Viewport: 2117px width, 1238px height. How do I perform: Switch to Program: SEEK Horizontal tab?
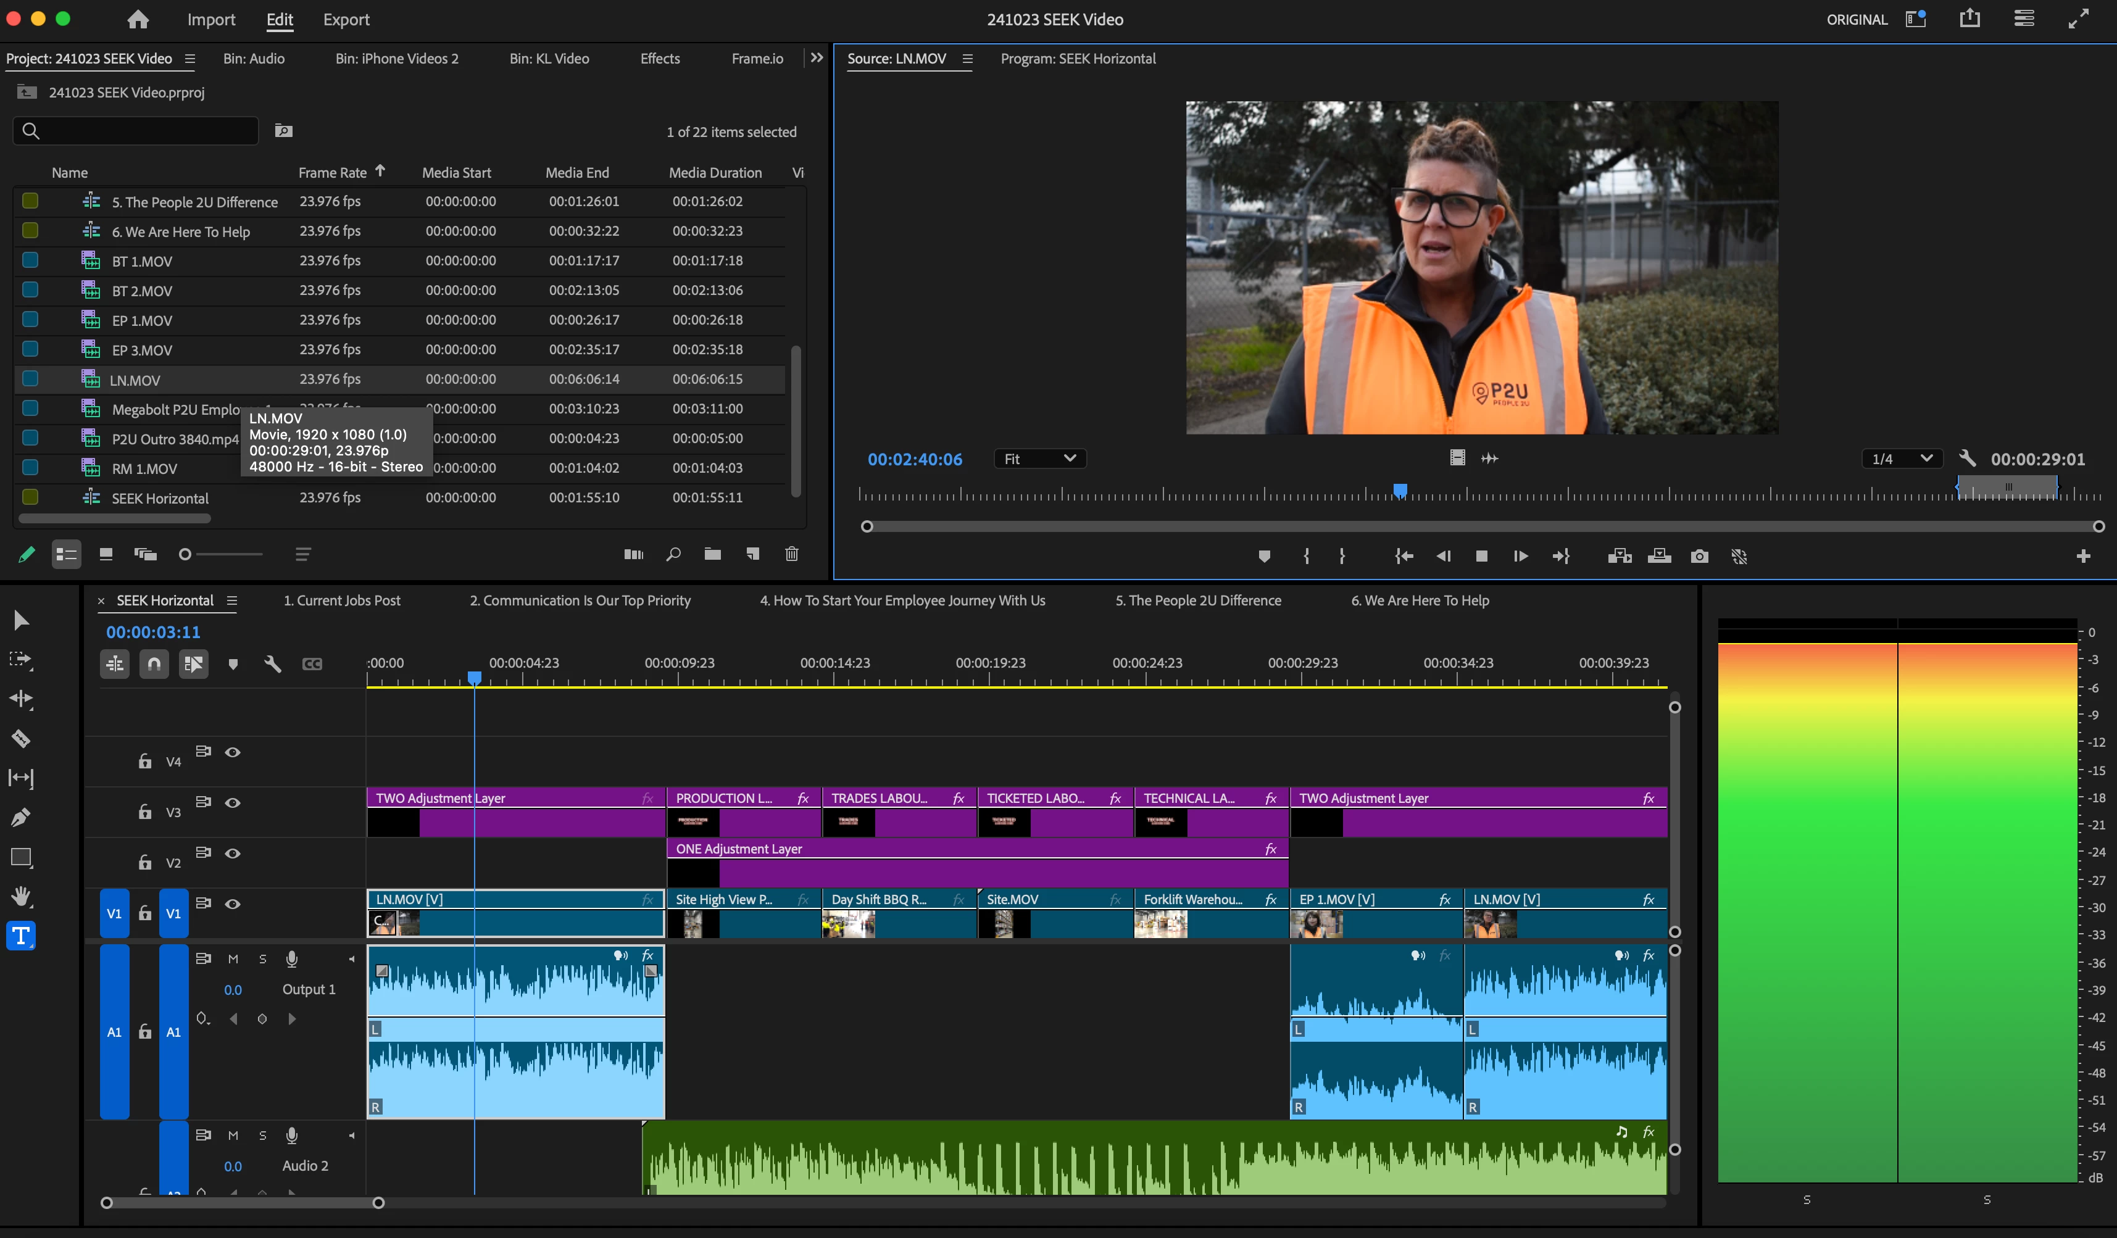tap(1078, 59)
